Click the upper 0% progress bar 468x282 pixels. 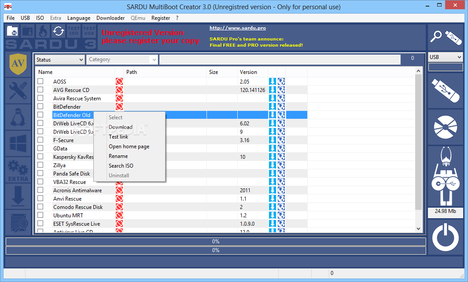pyautogui.click(x=216, y=242)
